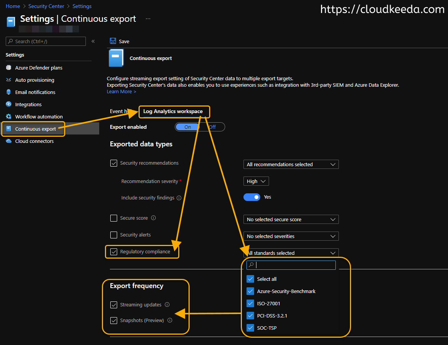Click info icon next to Snapshots (Preview)
Image resolution: width=448 pixels, height=345 pixels.
coord(170,320)
